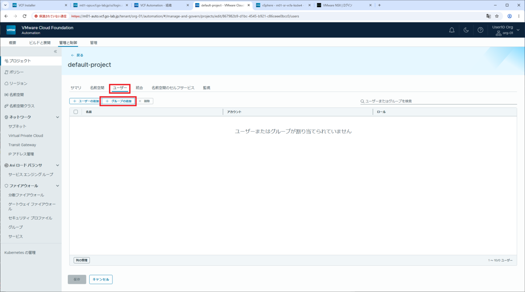This screenshot has height=292, width=525.
Task: Click the キャンセル button
Action: point(101,279)
